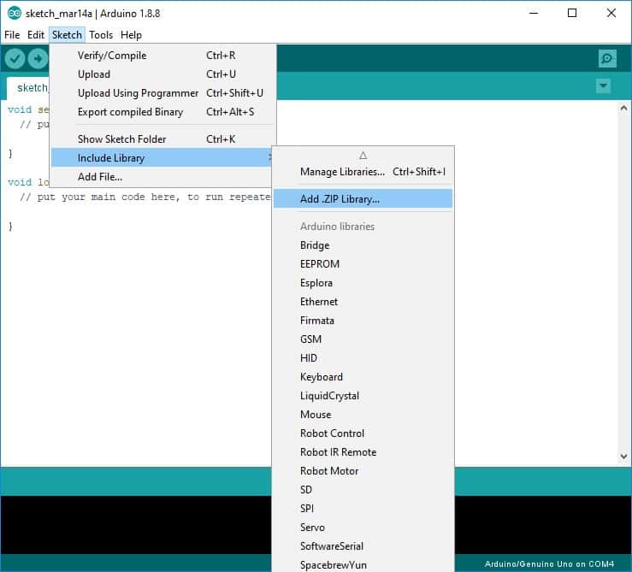The image size is (632, 572).
Task: Click the Sketch menu
Action: (67, 35)
